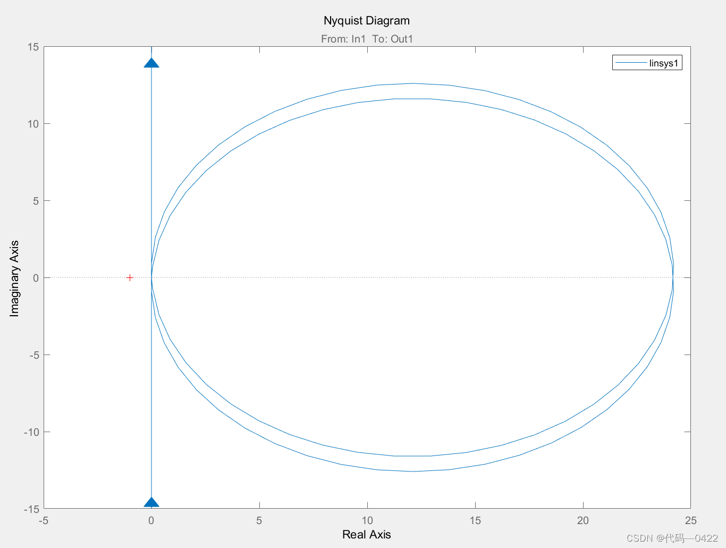The height and width of the screenshot is (548, 726).
Task: Click the real axis tick label 20
Action: (583, 521)
